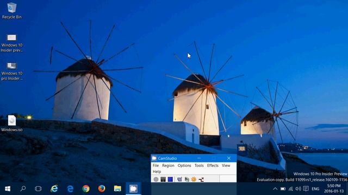Select the Windows 10 Insider prev... desktop icon
This screenshot has width=348, height=195.
point(12,43)
